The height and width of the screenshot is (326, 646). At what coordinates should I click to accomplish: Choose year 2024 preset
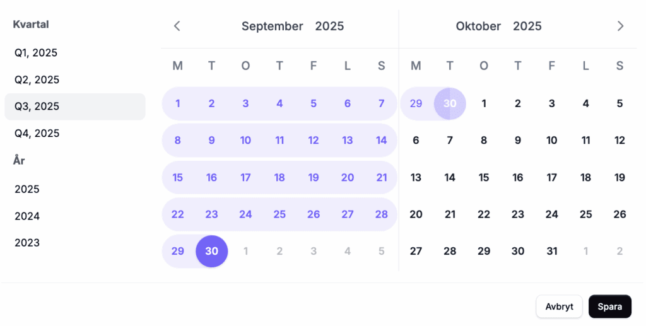point(27,216)
